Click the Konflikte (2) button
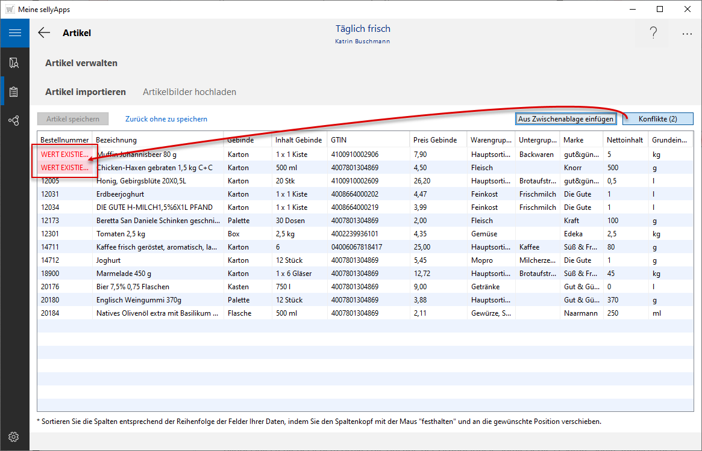This screenshot has width=702, height=451. pyautogui.click(x=657, y=119)
